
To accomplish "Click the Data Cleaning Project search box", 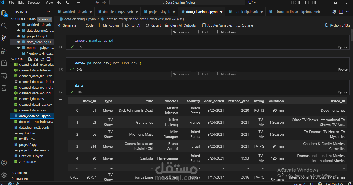I will (x=177, y=3).
